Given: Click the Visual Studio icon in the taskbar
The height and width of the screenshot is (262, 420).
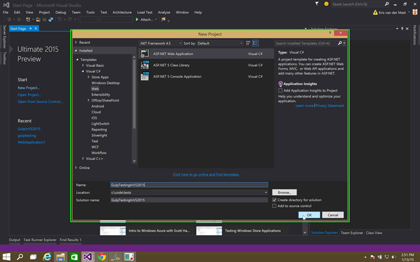Looking at the screenshot, I should pos(87,256).
